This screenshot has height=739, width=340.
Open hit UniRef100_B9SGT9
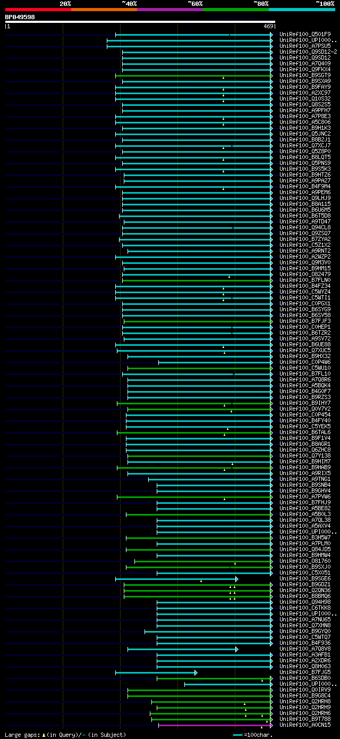305,75
